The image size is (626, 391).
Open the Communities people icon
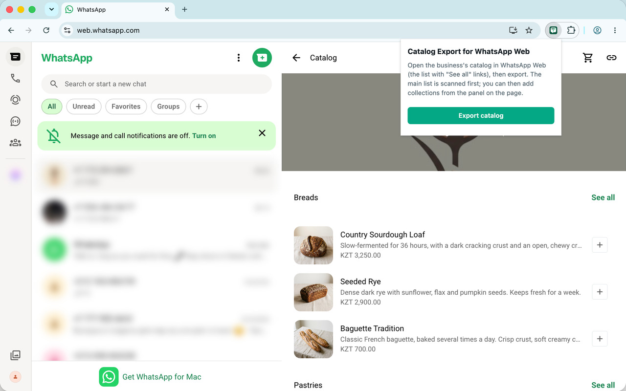point(15,143)
